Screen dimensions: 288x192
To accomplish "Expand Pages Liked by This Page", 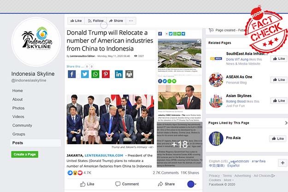I will tap(286, 123).
